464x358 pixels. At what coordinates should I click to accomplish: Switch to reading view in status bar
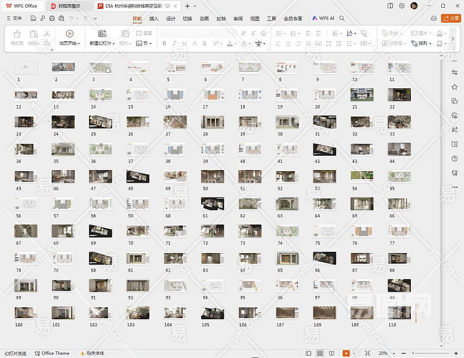330,353
